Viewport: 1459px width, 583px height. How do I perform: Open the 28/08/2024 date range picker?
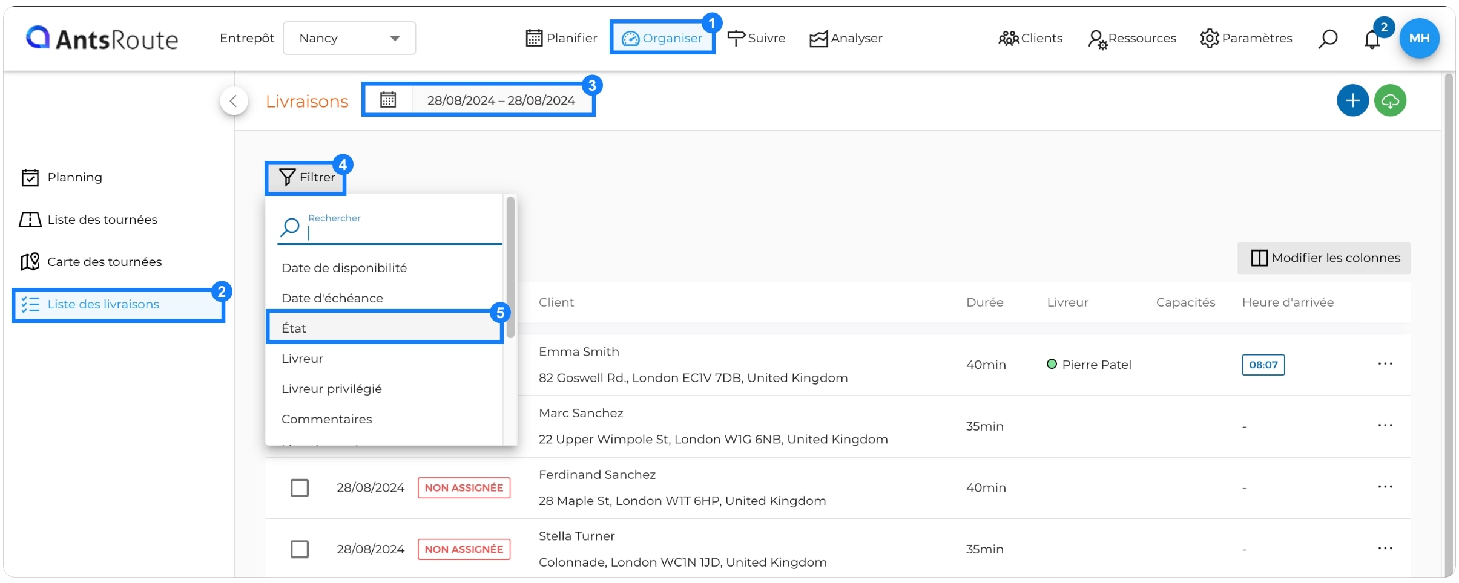tap(501, 100)
